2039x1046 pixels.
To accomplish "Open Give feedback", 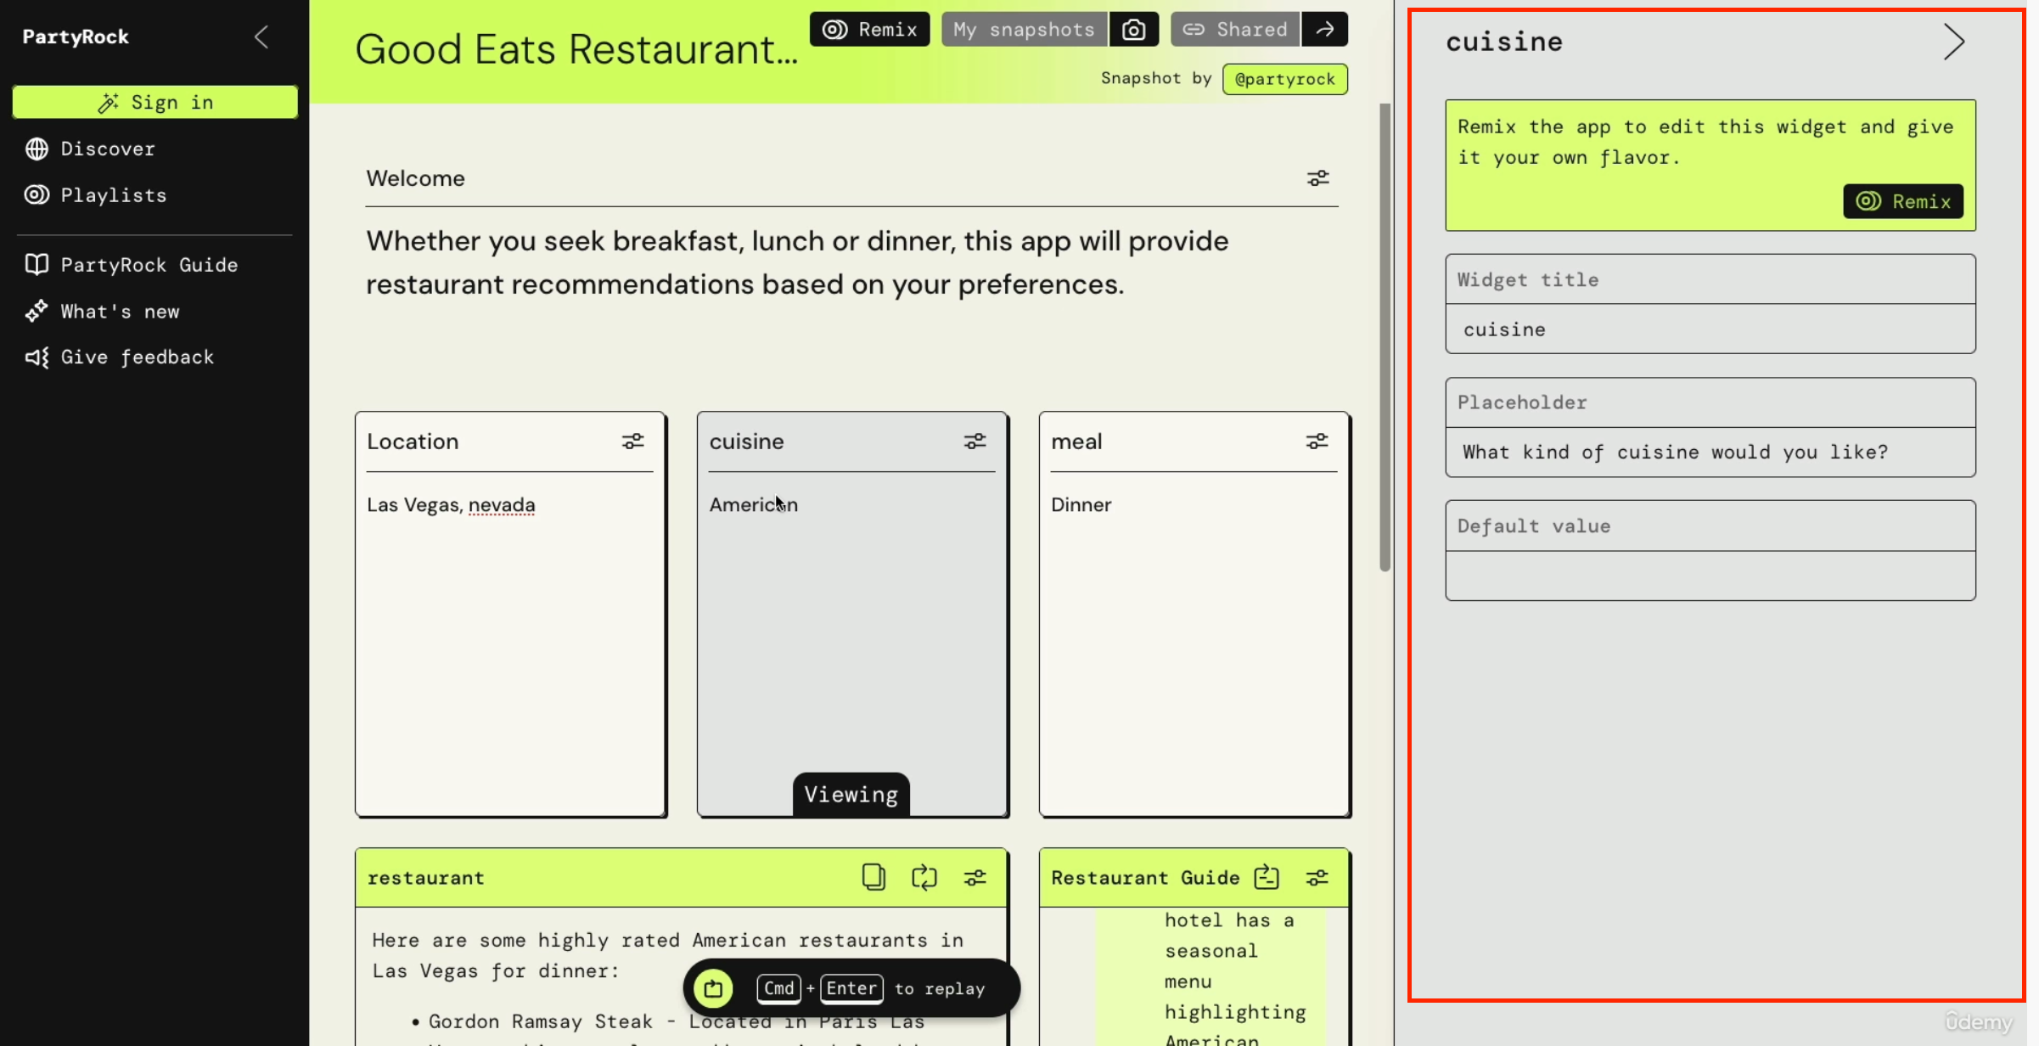I will [x=137, y=357].
